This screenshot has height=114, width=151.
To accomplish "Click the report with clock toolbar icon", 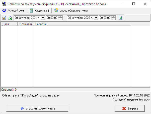I will coord(4,18).
